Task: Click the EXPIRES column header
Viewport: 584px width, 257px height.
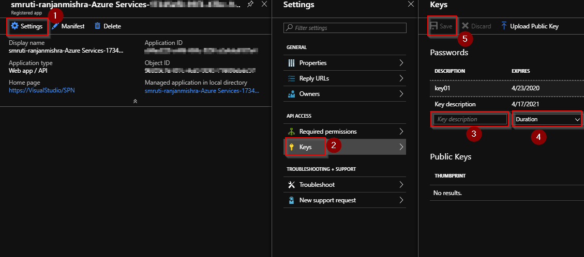Action: coord(521,71)
